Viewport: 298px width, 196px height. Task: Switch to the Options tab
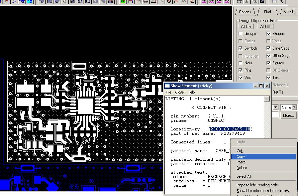click(x=245, y=12)
